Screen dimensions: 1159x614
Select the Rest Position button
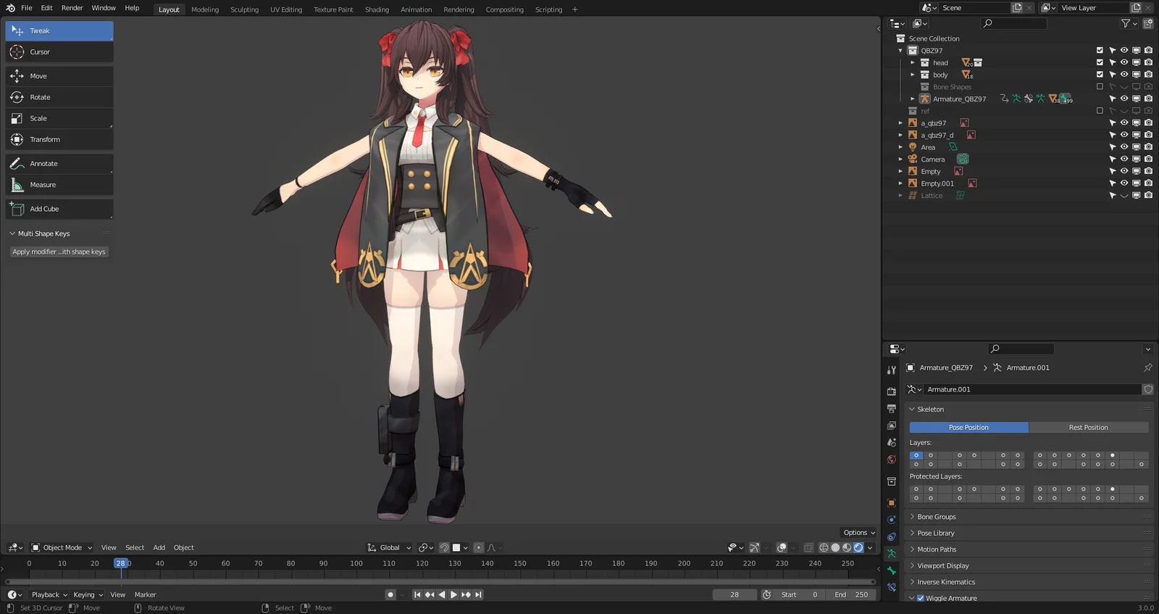pyautogui.click(x=1089, y=428)
